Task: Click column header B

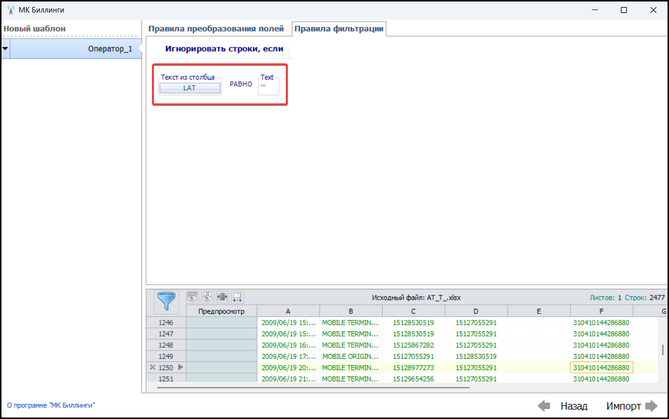Action: [351, 311]
